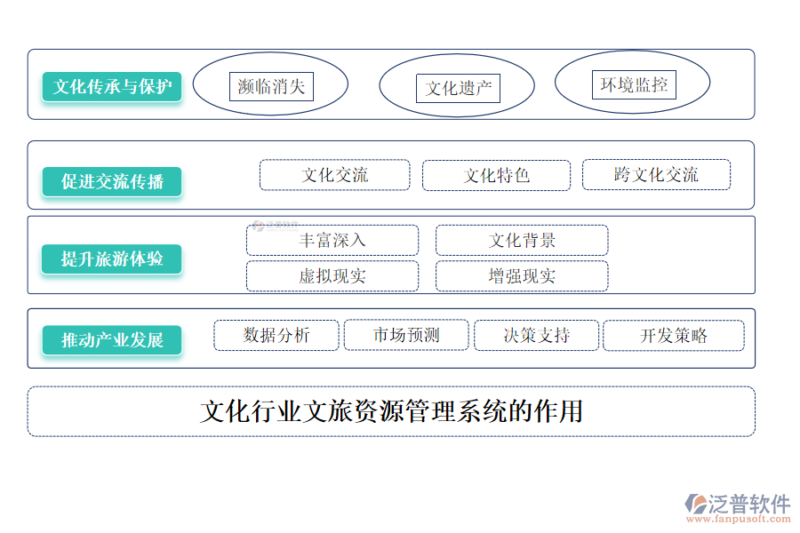Screen dimensions: 800x533
Task: Click the 泛普软件 logo icon
Action: click(695, 503)
